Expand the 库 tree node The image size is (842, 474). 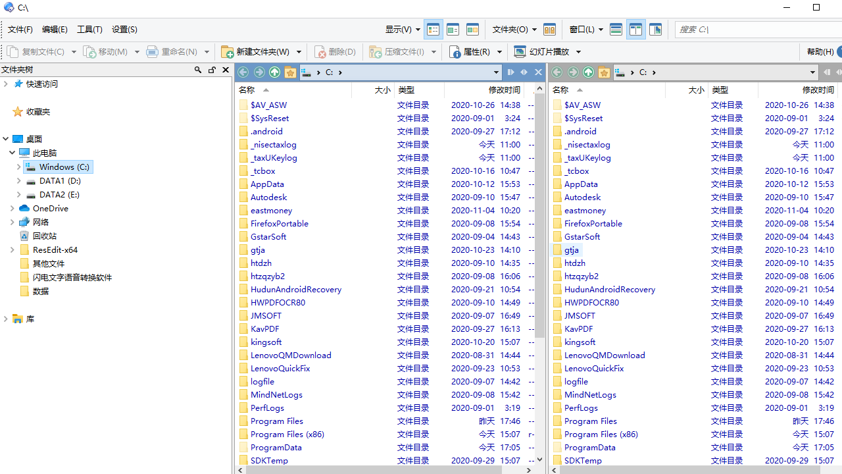(x=6, y=319)
